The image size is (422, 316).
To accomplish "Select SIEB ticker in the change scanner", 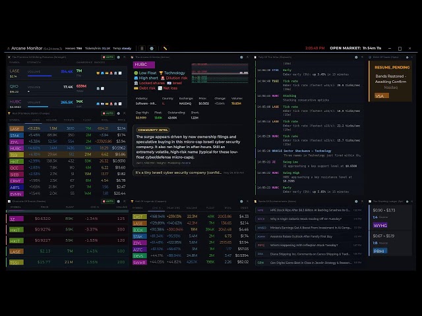I will [x=16, y=174].
